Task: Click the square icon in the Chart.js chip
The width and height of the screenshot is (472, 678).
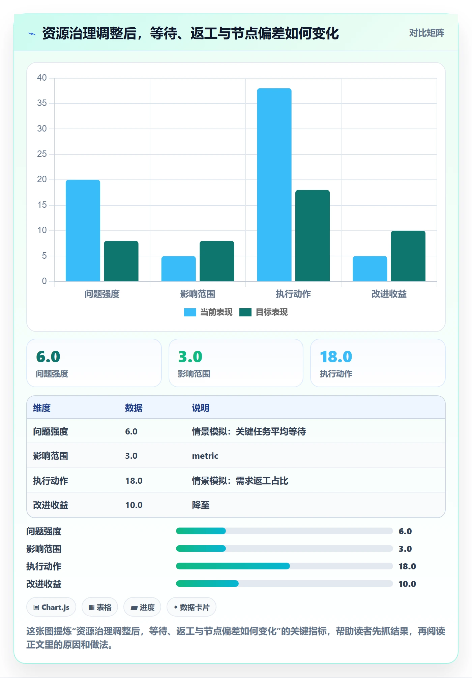Action: 36,608
